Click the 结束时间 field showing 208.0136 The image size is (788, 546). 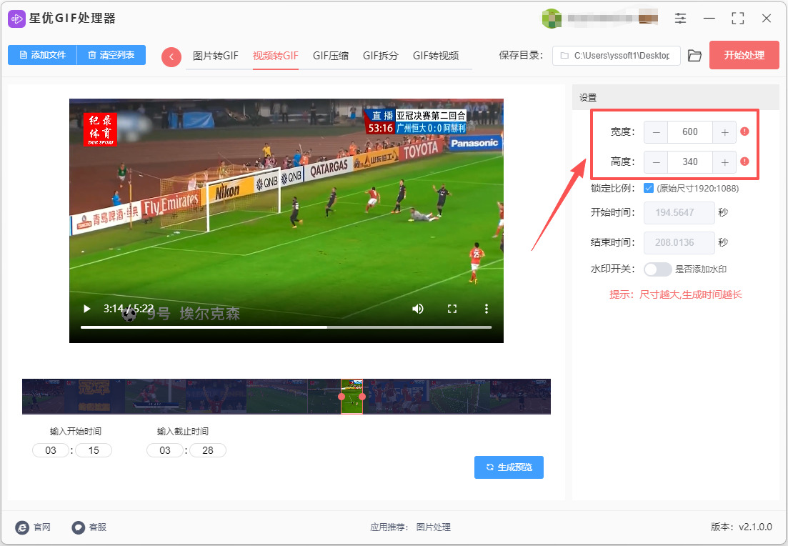(679, 243)
